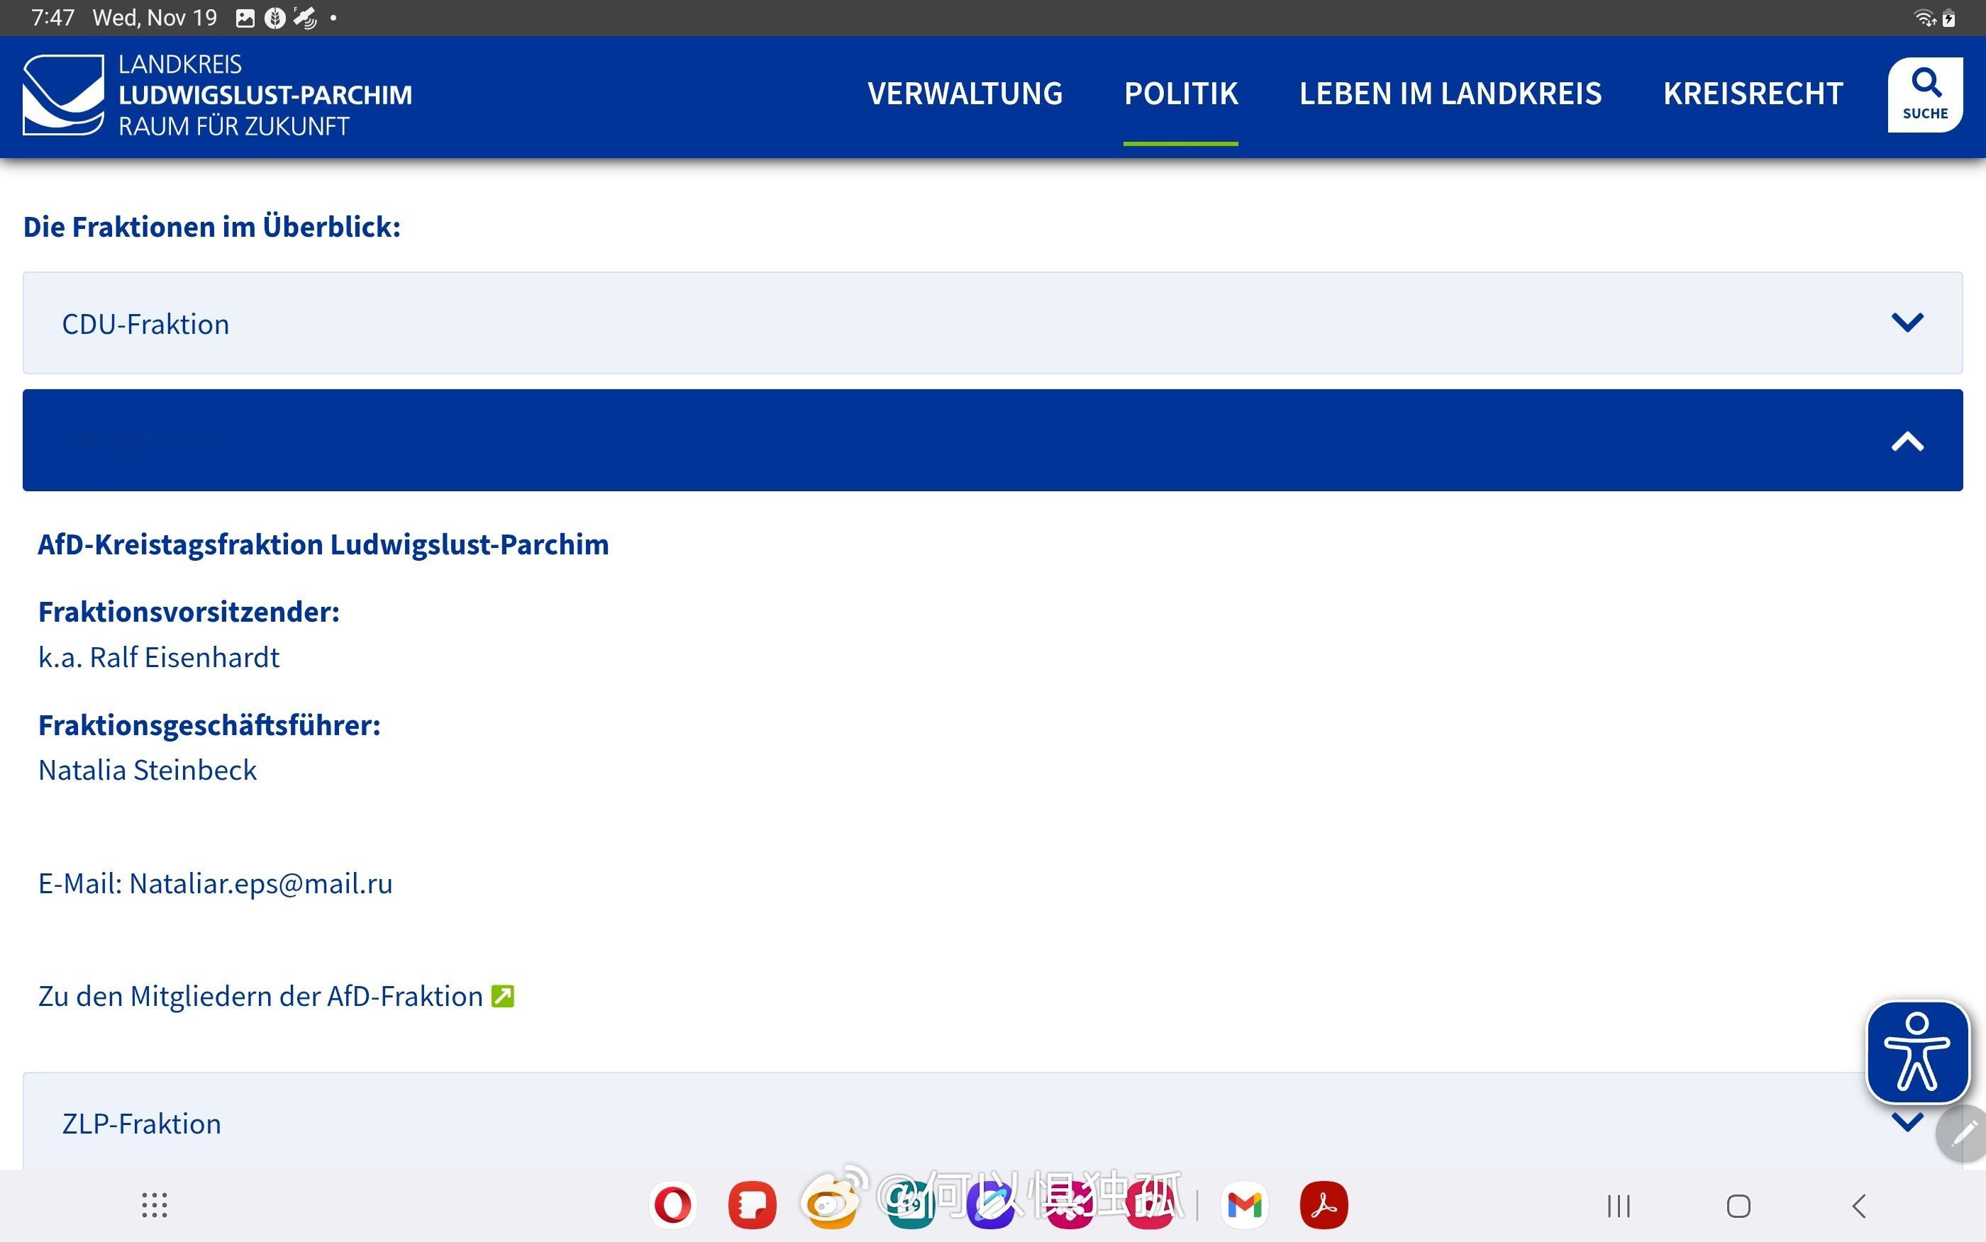Open the accessibility widget icon
This screenshot has width=1986, height=1242.
point(1917,1051)
